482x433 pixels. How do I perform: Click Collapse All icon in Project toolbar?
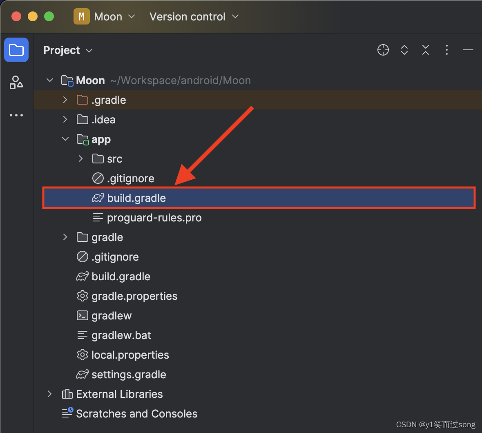426,50
